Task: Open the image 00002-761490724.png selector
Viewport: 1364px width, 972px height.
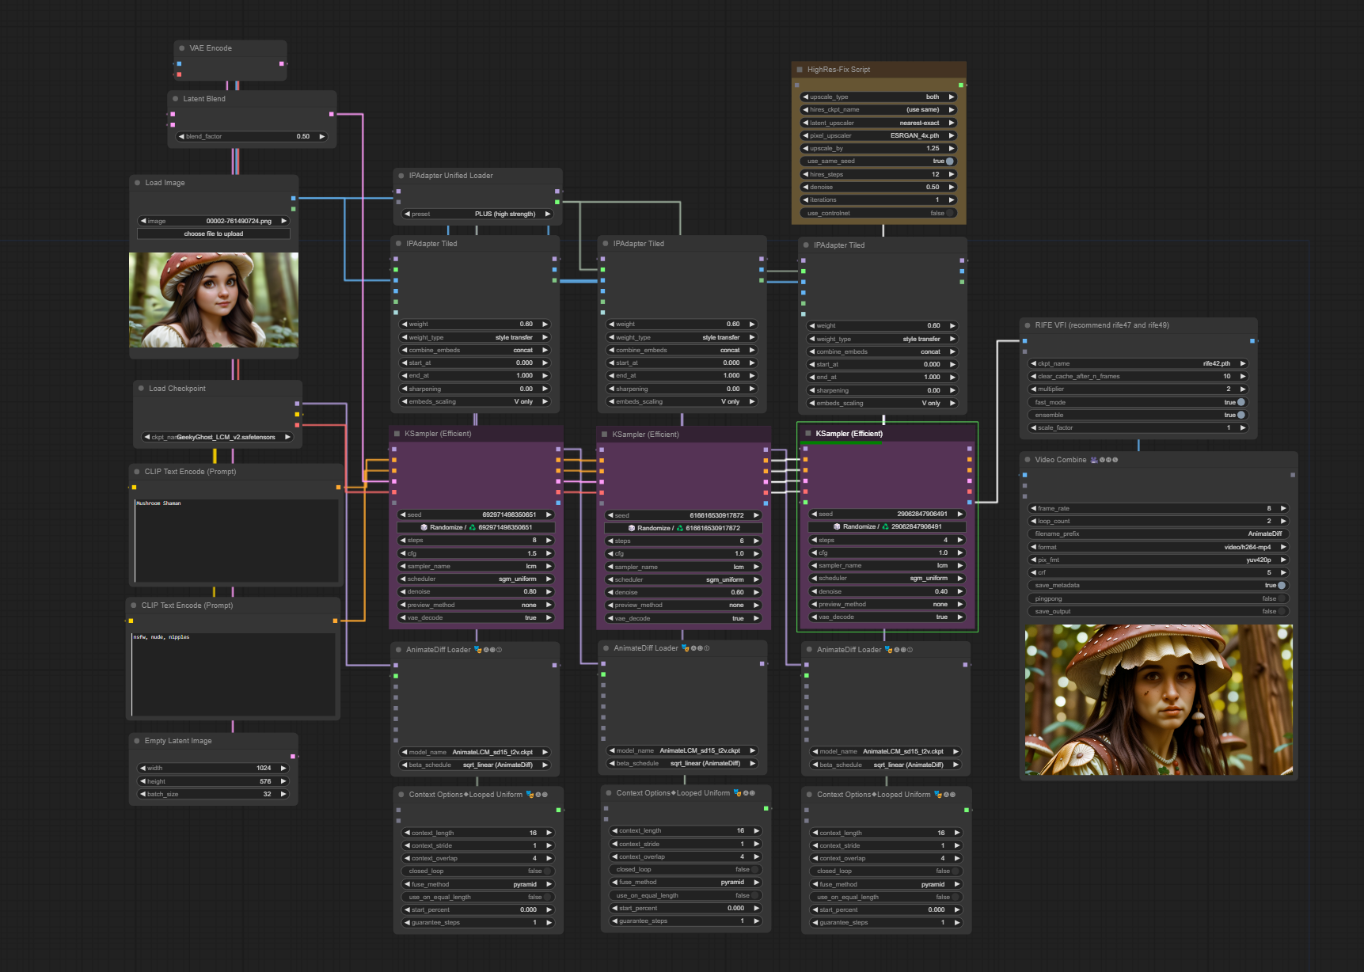Action: pyautogui.click(x=214, y=221)
